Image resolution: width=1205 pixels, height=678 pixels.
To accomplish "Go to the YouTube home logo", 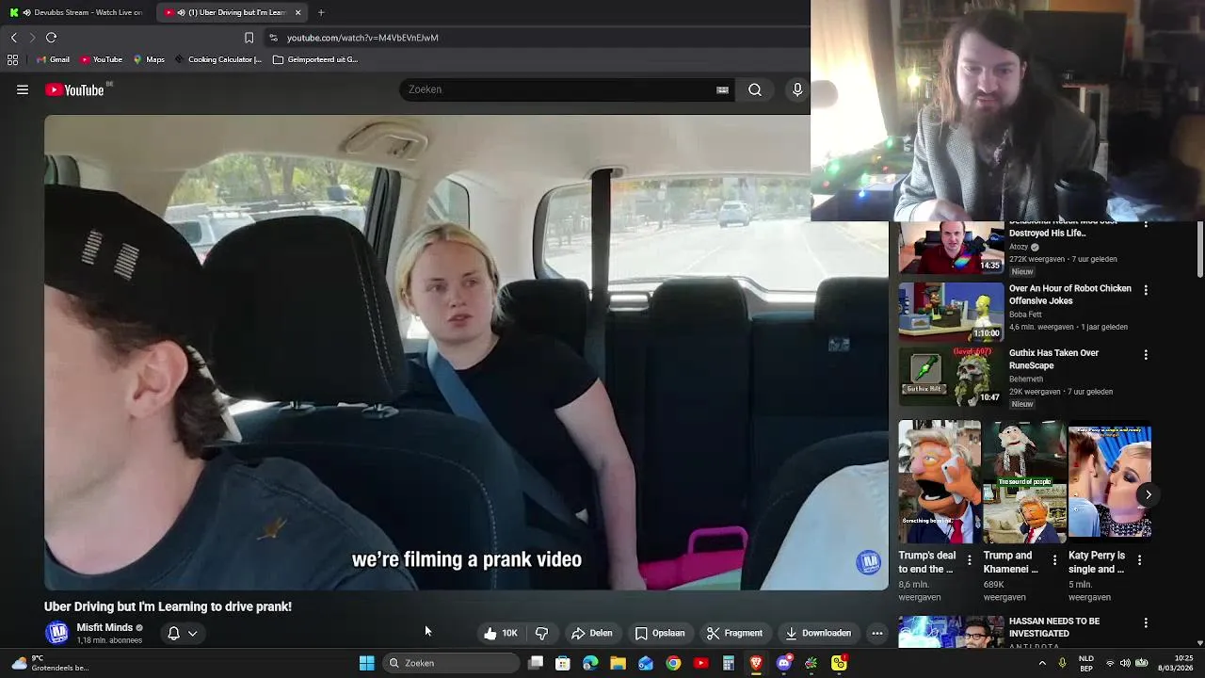I will point(74,89).
